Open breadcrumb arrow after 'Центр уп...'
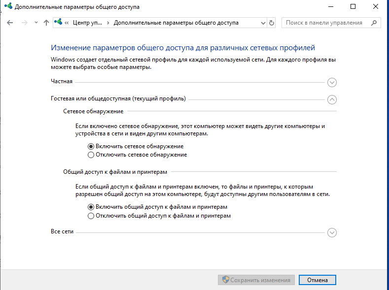Viewport: 389px width, 290px height. coord(108,23)
